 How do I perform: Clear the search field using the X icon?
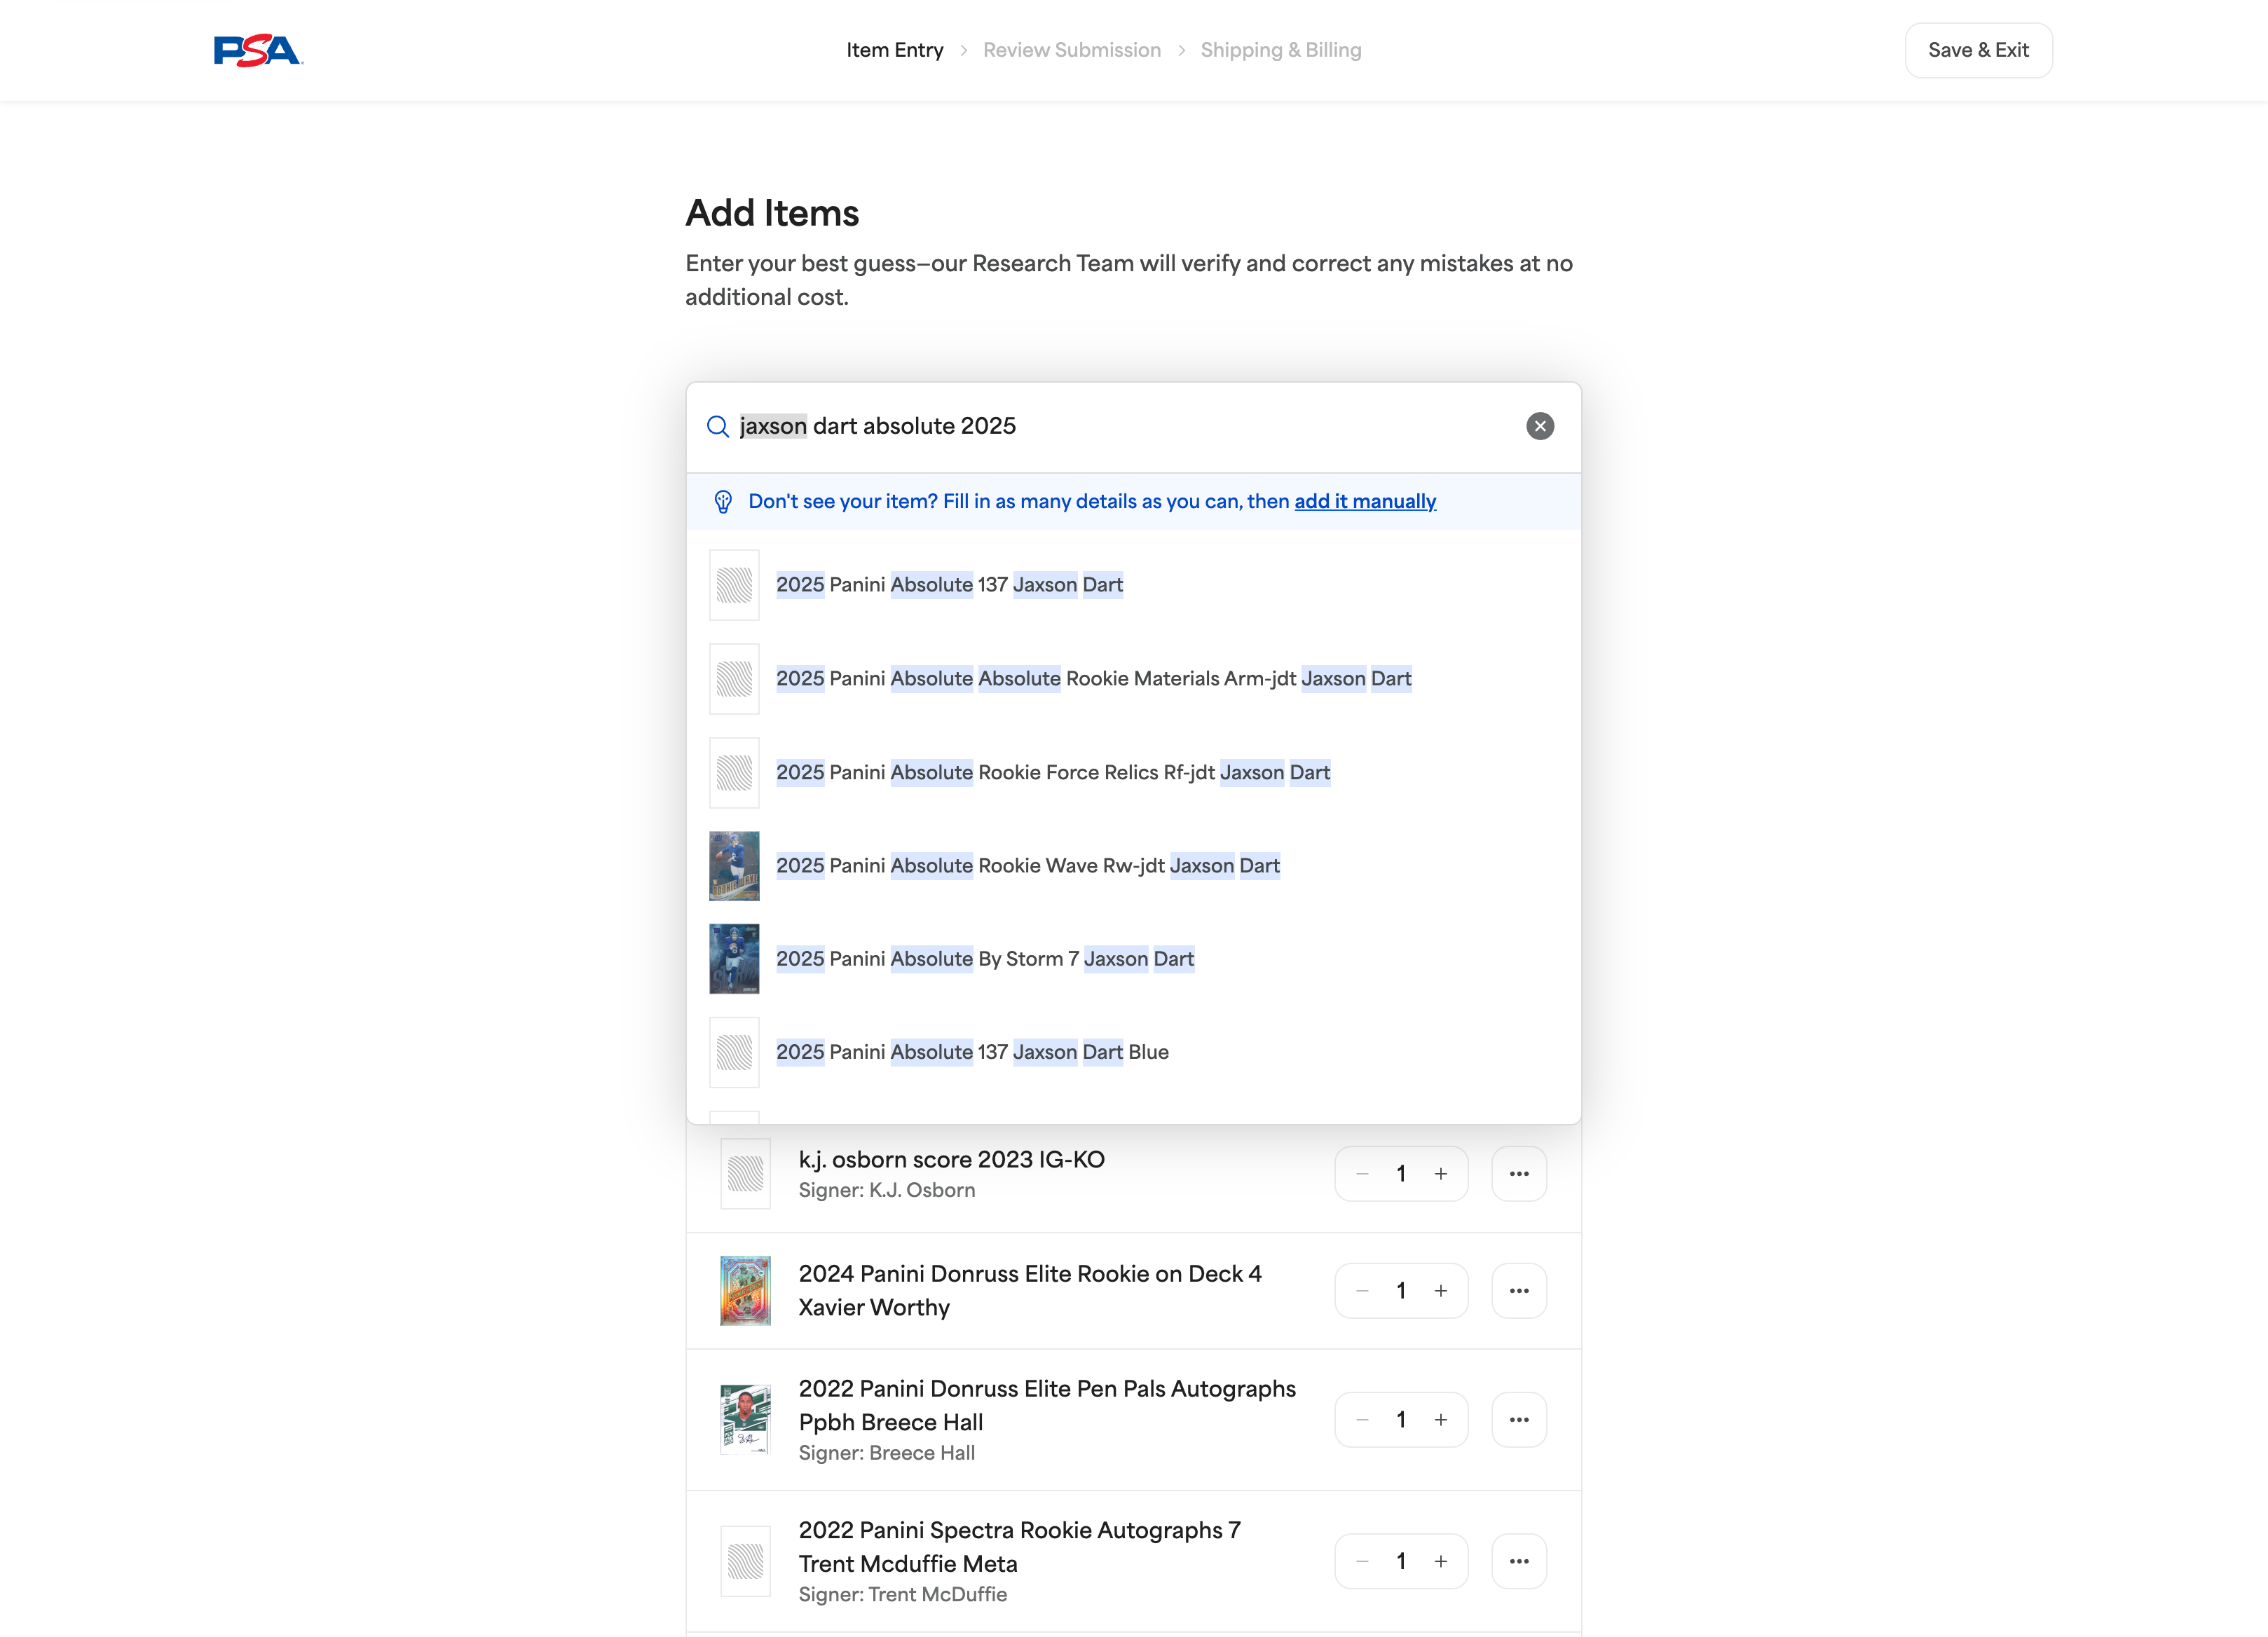(x=1539, y=426)
